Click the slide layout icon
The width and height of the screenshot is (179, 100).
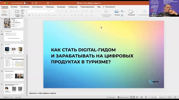tap(22, 11)
